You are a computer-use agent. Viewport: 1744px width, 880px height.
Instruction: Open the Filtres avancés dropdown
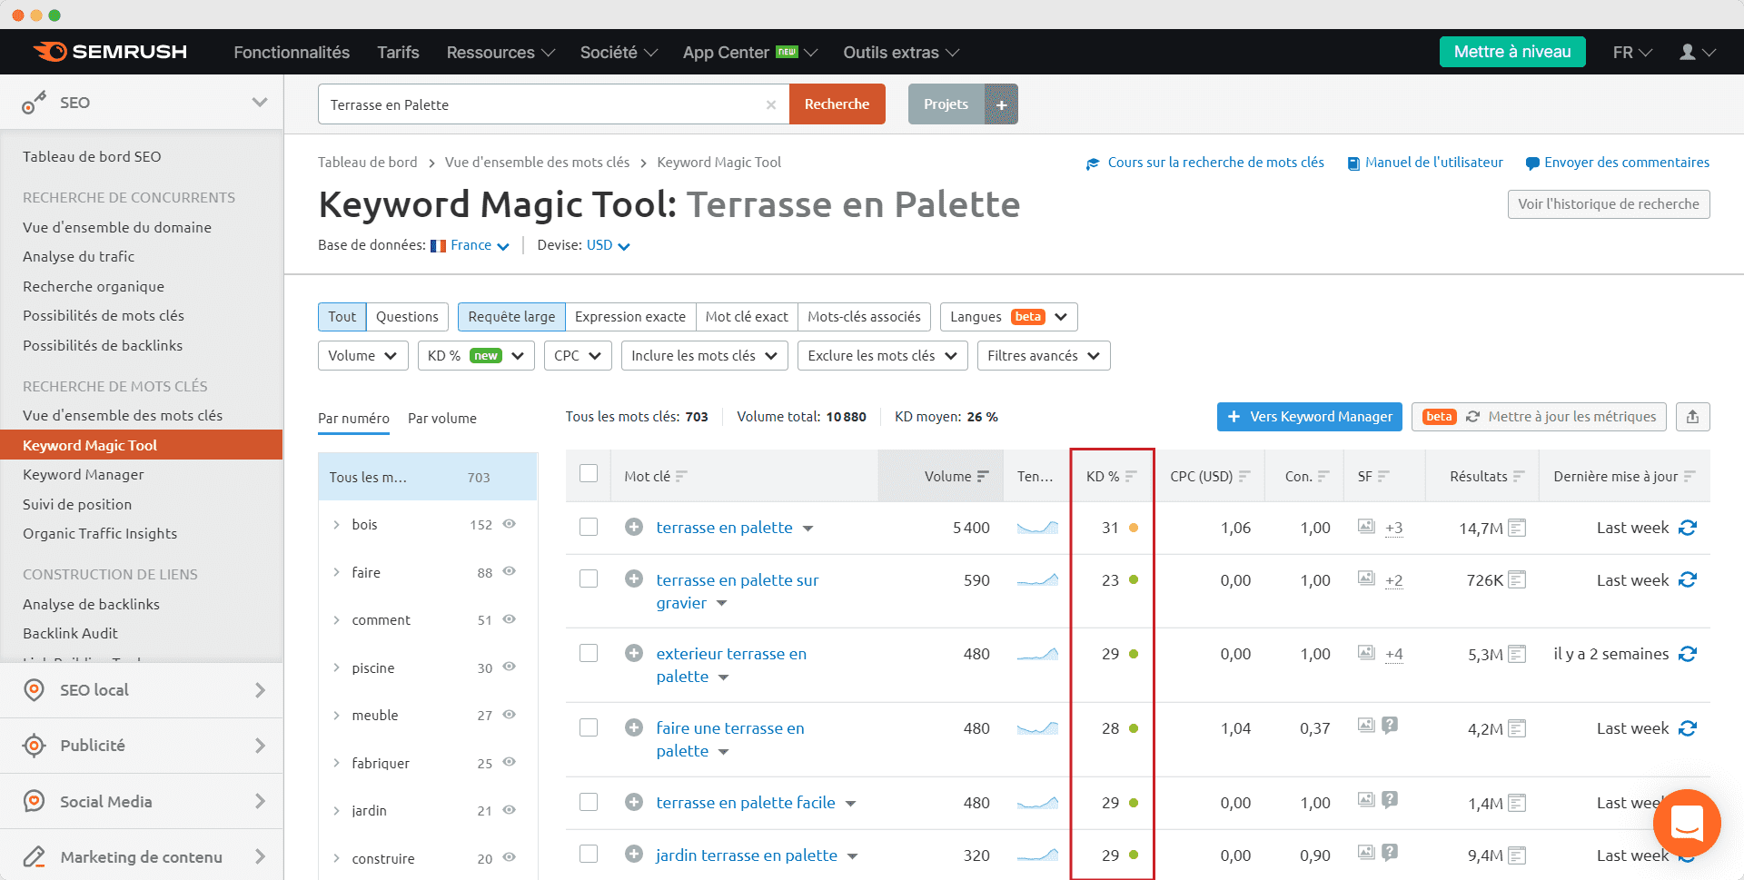coord(1044,355)
